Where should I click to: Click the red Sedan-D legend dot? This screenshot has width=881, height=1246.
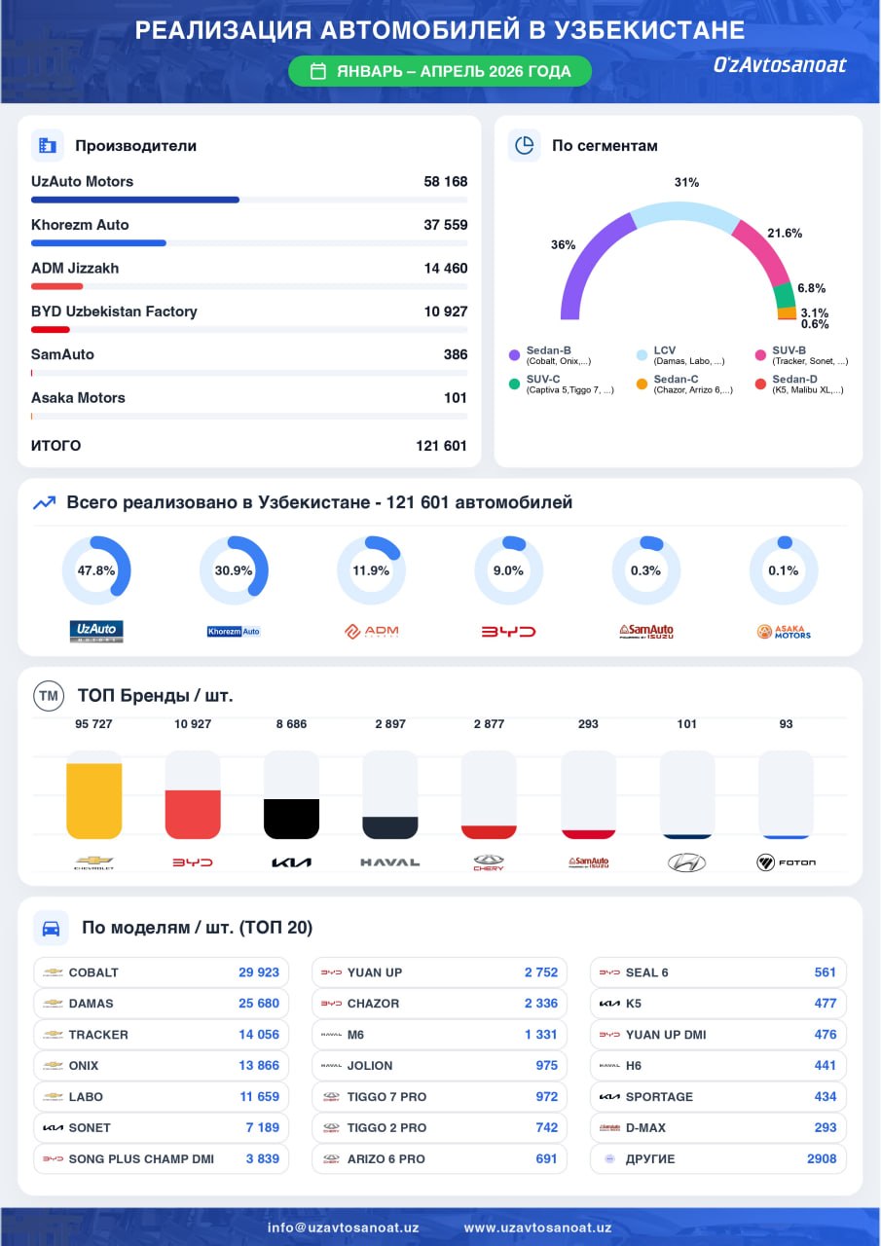point(760,385)
